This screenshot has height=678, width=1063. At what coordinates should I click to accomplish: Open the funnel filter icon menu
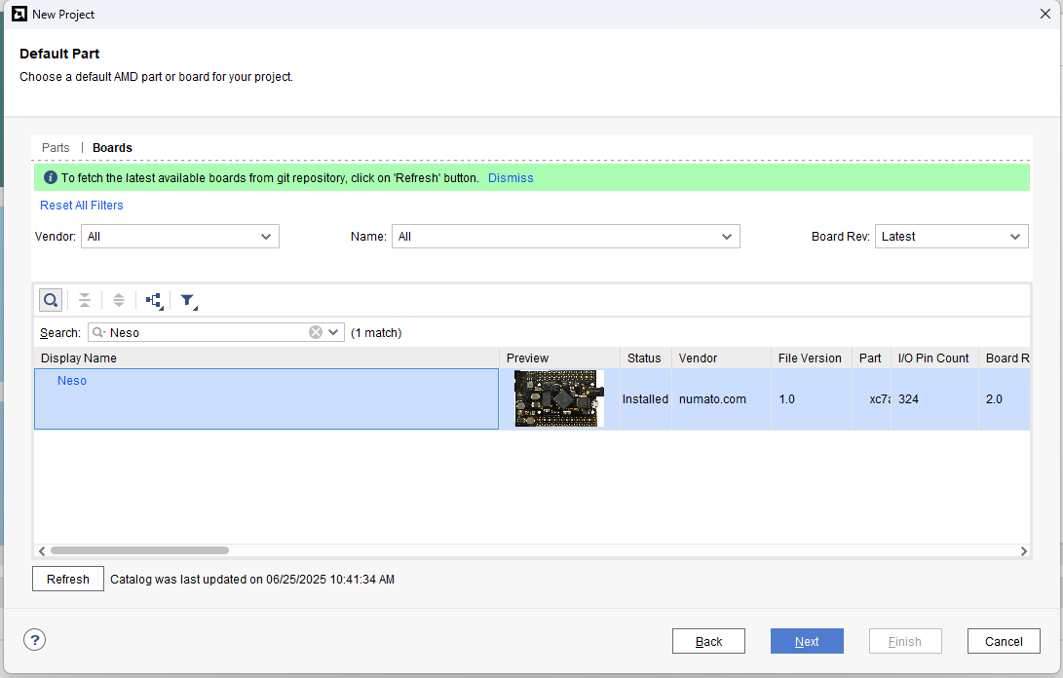click(x=188, y=300)
